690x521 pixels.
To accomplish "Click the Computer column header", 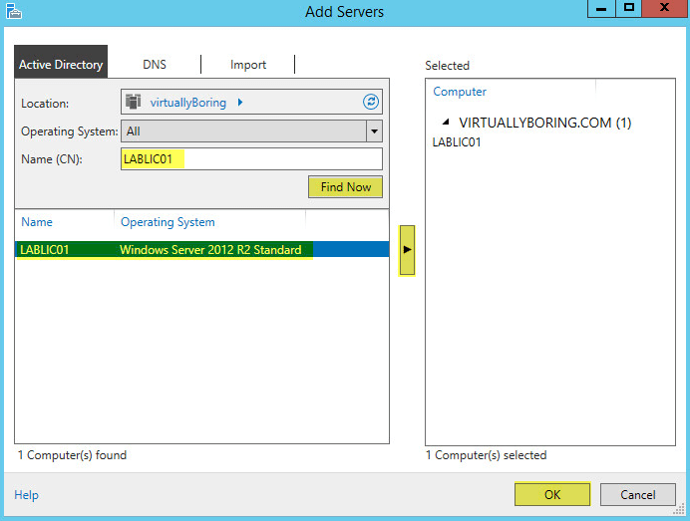I will [x=460, y=92].
